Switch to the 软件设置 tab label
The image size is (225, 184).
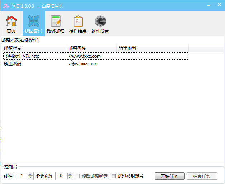click(100, 31)
